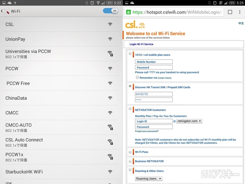Viewport: 245px width, 184px height.
Task: Tap the settings tools icon in Wi-Fi header
Action: pos(7,11)
